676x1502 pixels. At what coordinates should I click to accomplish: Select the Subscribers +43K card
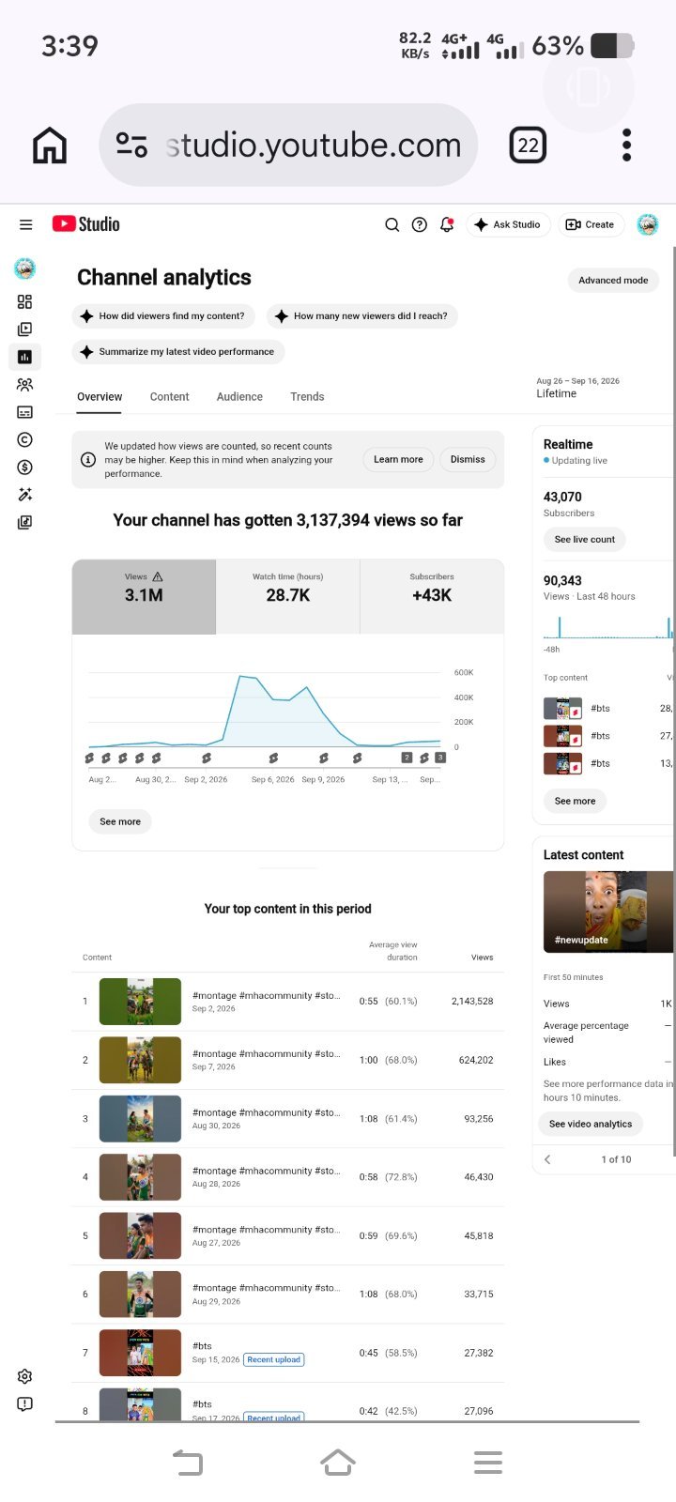[x=432, y=597]
